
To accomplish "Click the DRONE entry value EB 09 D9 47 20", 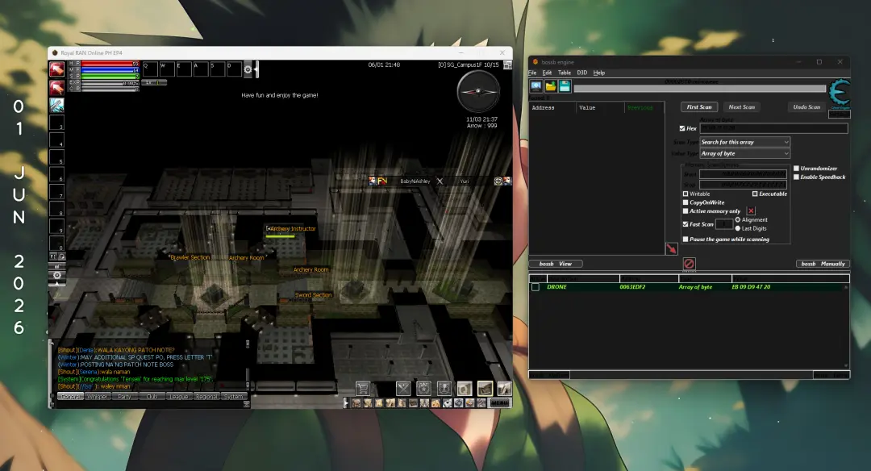I will (x=751, y=287).
